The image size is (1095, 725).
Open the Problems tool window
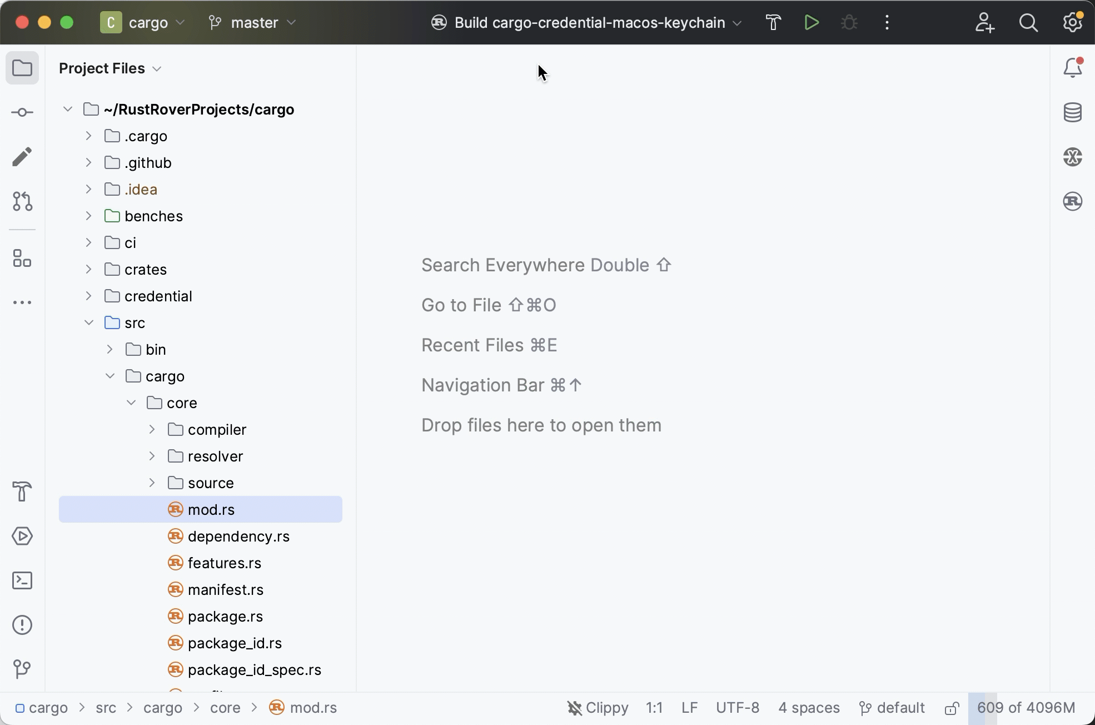pyautogui.click(x=22, y=625)
